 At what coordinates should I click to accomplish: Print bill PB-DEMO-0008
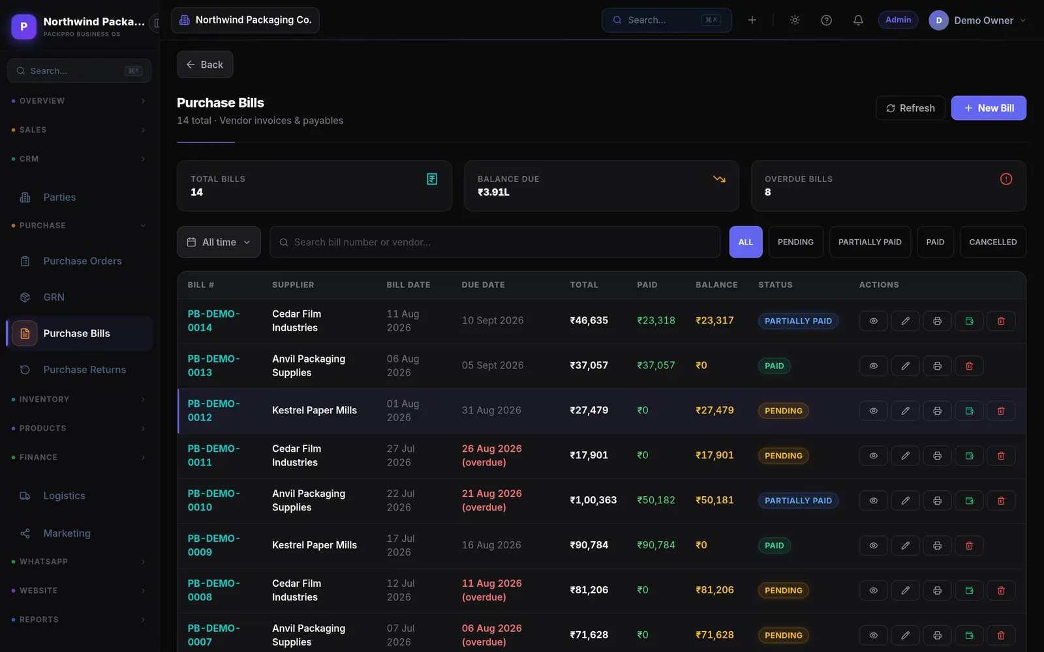937,591
